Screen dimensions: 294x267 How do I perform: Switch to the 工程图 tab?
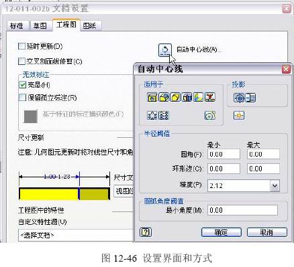point(66,25)
